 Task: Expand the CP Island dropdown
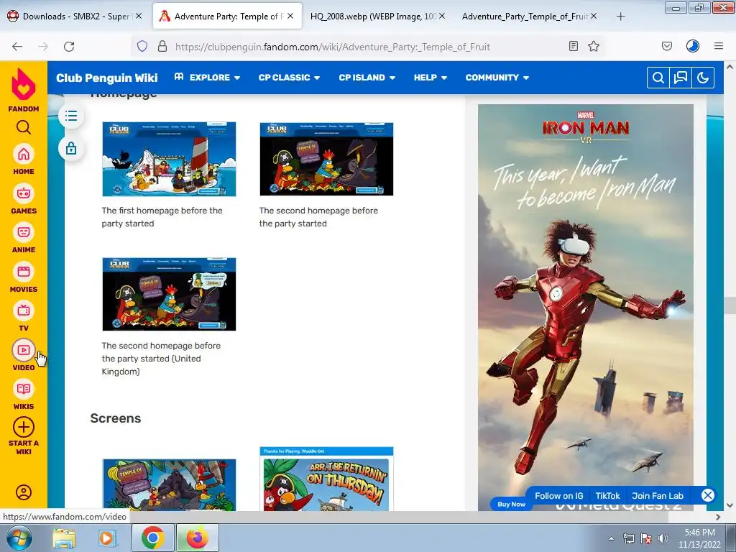pos(367,78)
